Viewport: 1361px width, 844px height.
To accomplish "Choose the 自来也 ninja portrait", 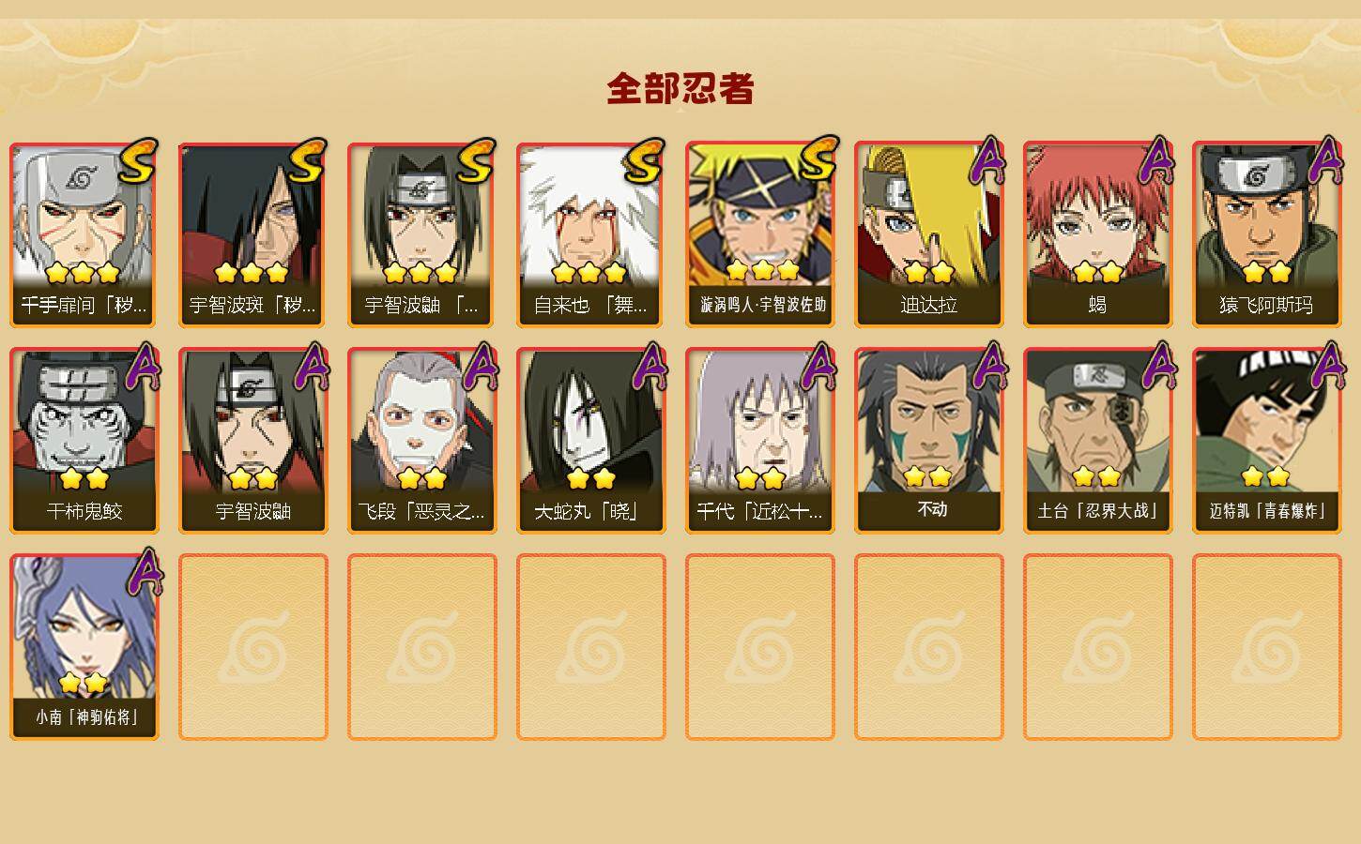I will click(590, 234).
